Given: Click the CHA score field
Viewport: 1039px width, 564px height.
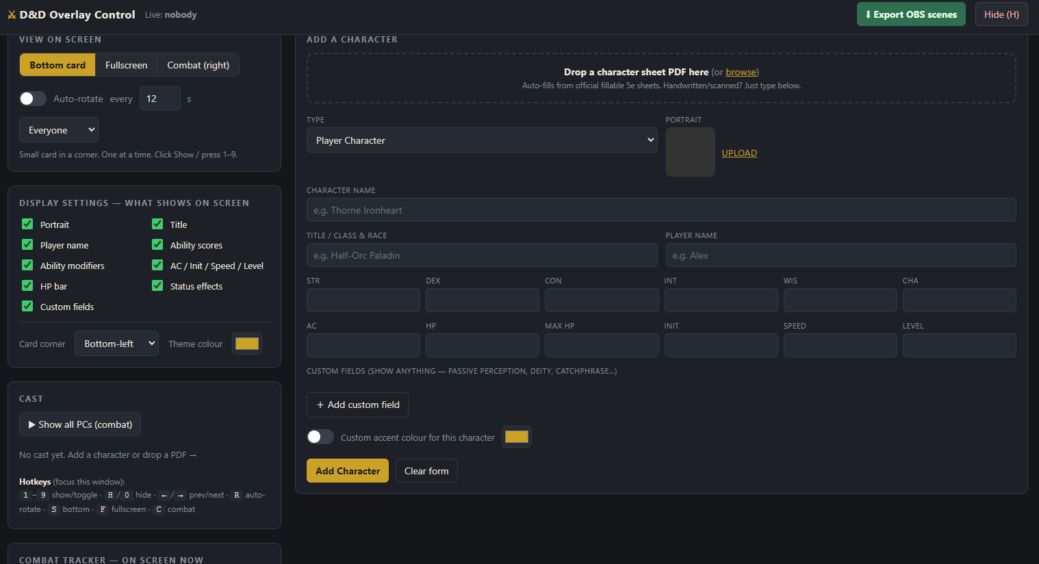Looking at the screenshot, I should (960, 300).
